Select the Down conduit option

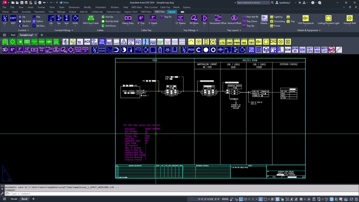click(23, 26)
